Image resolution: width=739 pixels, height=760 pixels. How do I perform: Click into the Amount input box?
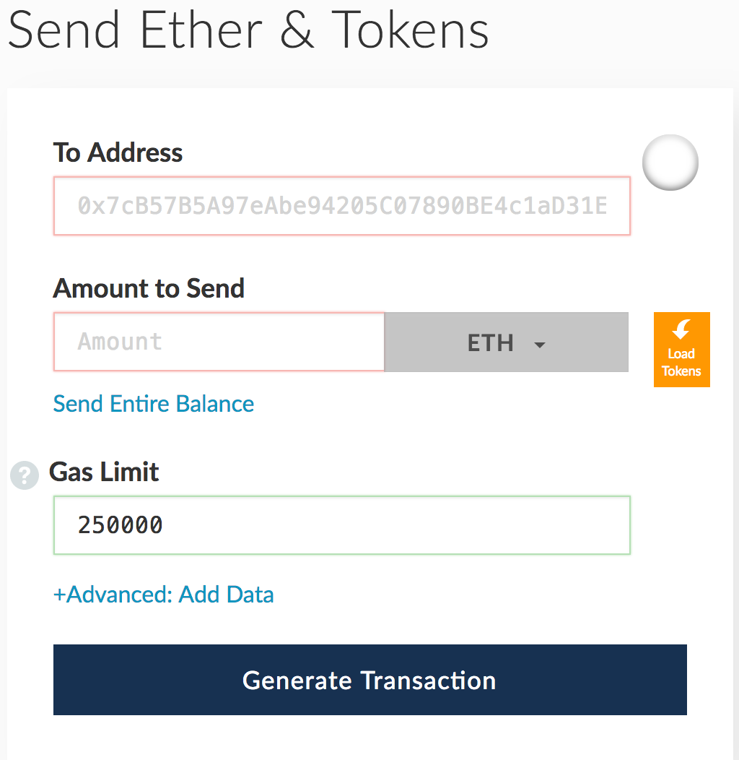(219, 342)
